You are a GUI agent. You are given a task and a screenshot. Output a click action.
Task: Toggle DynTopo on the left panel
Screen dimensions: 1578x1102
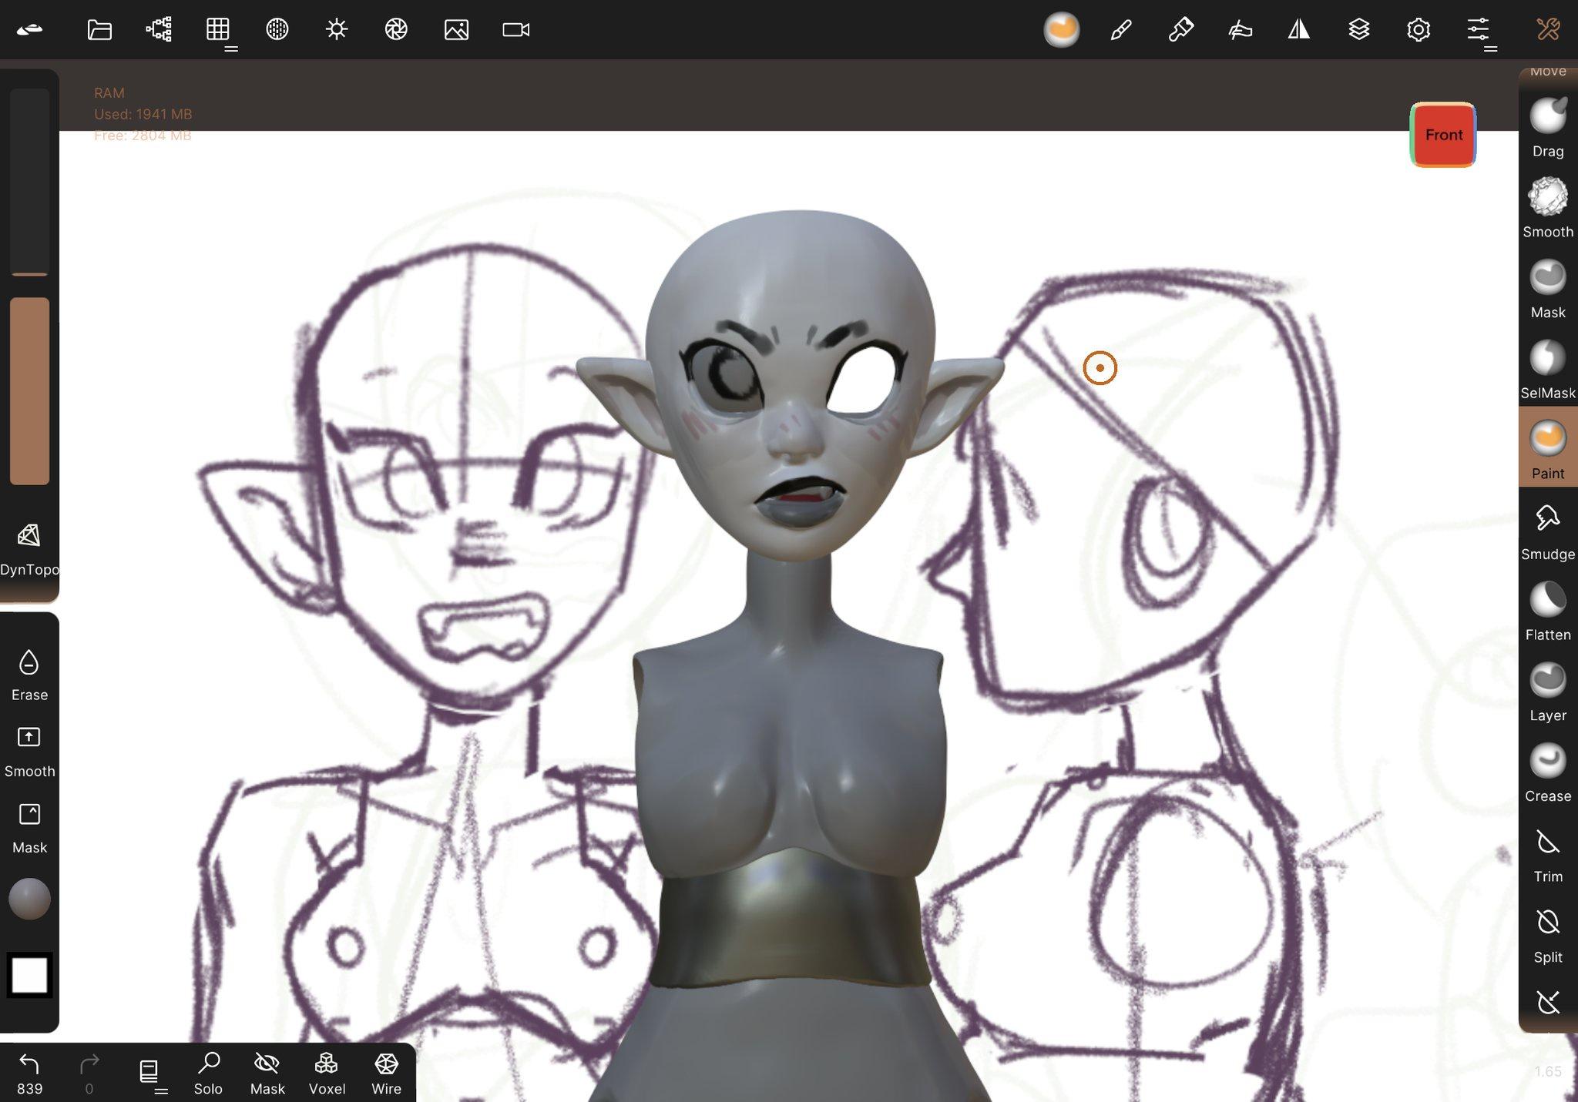pos(29,549)
